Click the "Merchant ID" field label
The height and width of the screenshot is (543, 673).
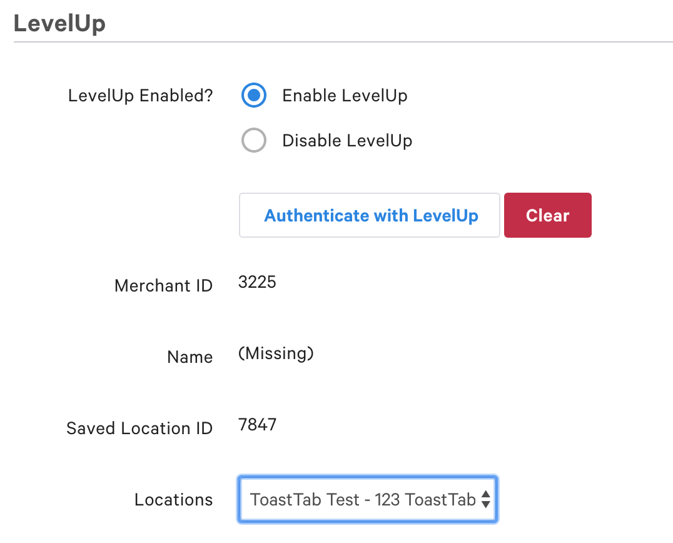coord(163,286)
